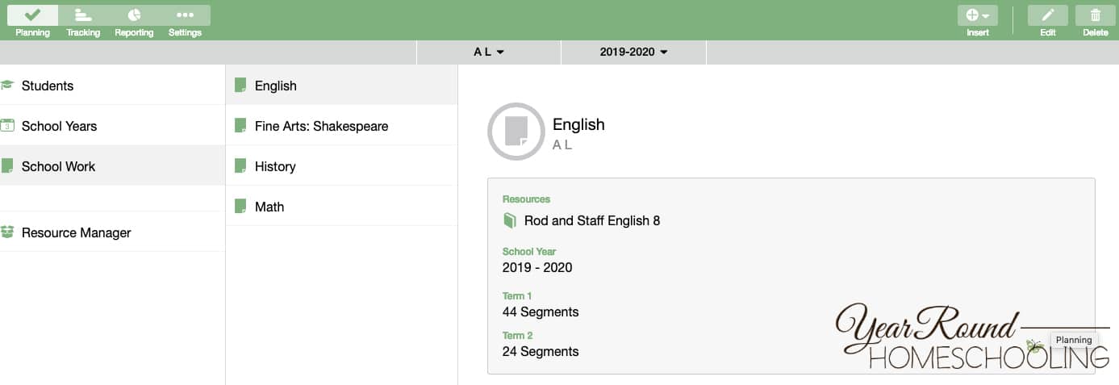Click the Edit pencil icon

(x=1047, y=15)
